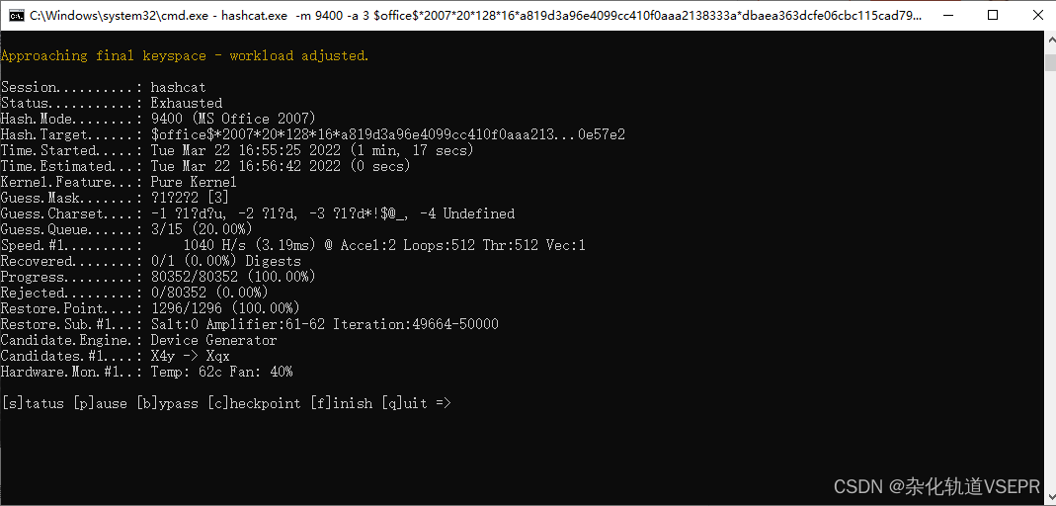The image size is (1056, 506).
Task: Close the hashcat cmd.exe window
Action: [1033, 15]
